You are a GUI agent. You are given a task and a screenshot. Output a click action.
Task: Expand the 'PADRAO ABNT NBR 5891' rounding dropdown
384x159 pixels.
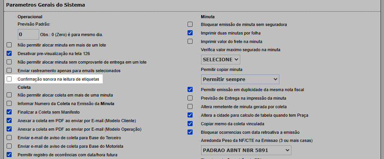click(x=246, y=150)
